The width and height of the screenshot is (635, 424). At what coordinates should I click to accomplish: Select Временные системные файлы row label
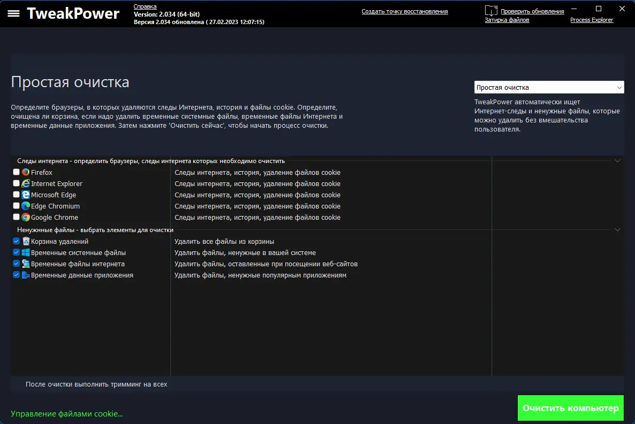[79, 252]
